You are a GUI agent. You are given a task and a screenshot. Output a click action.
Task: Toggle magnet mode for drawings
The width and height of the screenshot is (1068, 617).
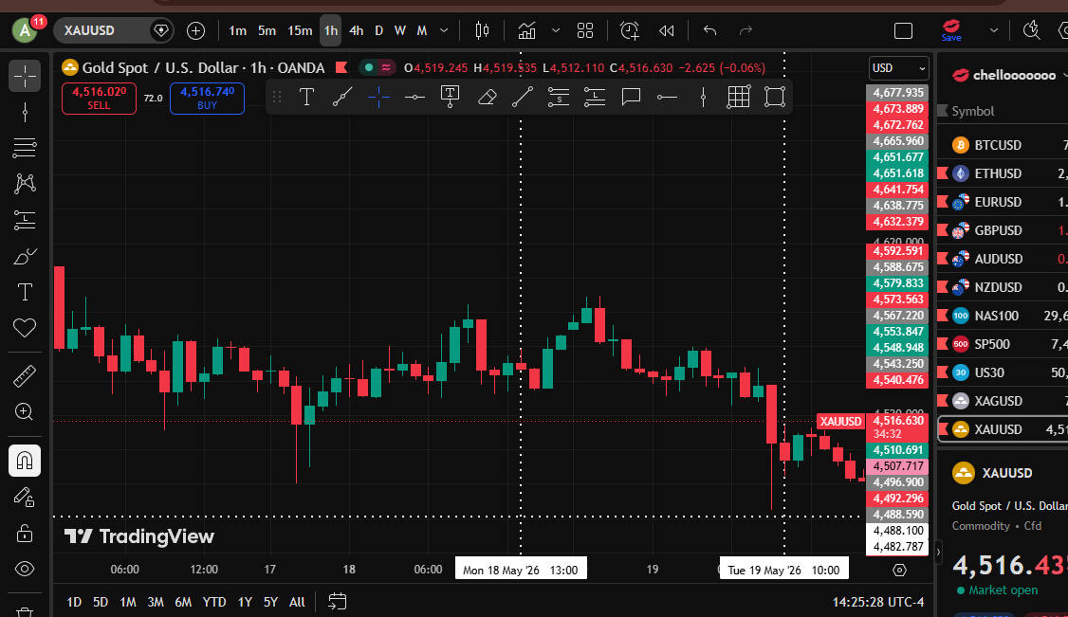[25, 462]
